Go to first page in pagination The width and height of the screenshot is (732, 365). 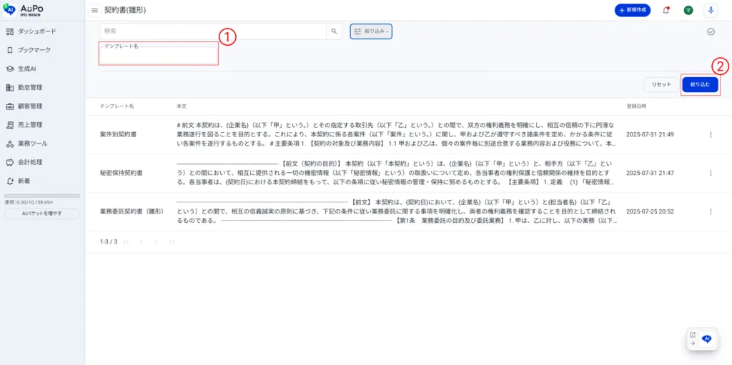click(x=126, y=241)
